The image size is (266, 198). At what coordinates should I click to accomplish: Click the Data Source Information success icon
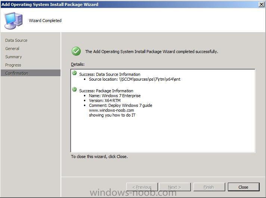click(74, 73)
